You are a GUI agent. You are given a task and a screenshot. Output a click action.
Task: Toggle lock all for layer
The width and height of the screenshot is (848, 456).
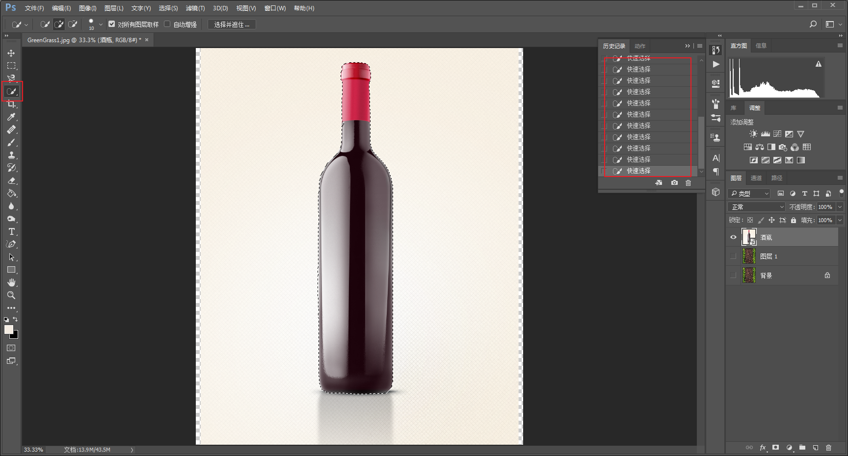coord(794,220)
